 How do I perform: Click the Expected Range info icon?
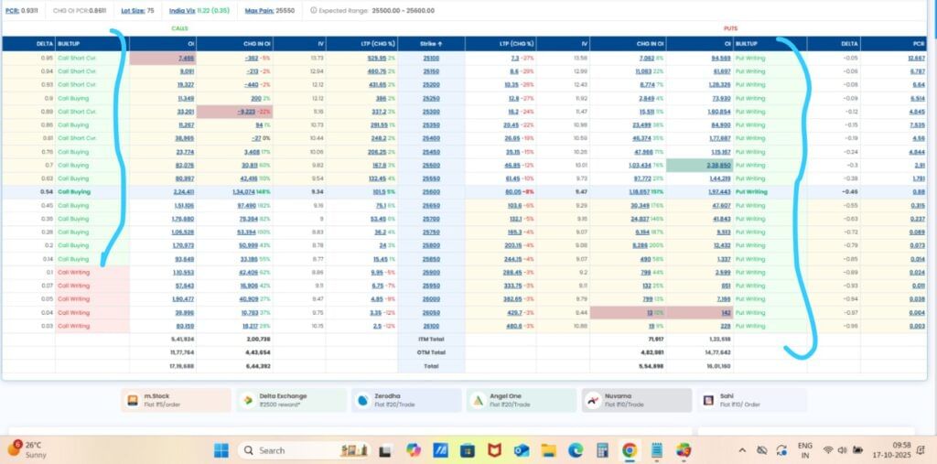(314, 11)
